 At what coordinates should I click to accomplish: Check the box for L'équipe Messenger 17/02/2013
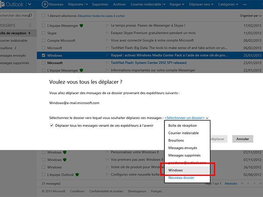43,25
